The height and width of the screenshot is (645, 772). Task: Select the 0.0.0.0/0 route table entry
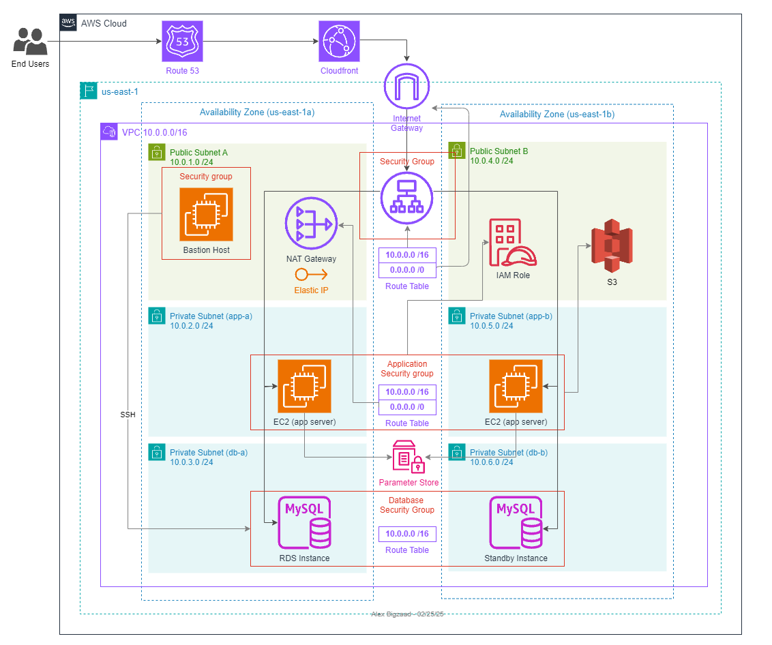[407, 269]
